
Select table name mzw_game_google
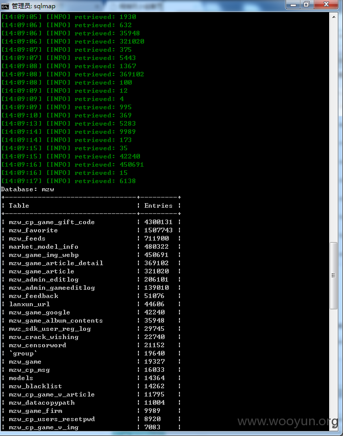(x=39, y=312)
